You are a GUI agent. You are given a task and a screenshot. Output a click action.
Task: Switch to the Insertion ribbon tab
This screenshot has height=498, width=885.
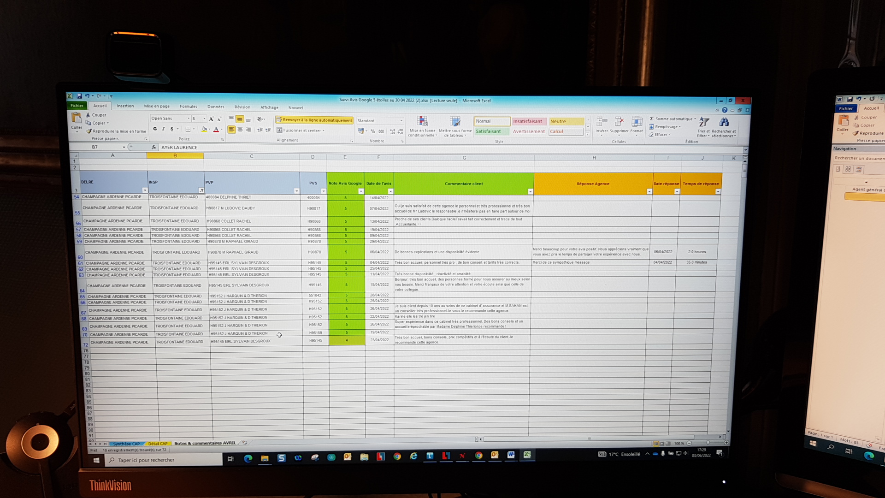coord(125,106)
